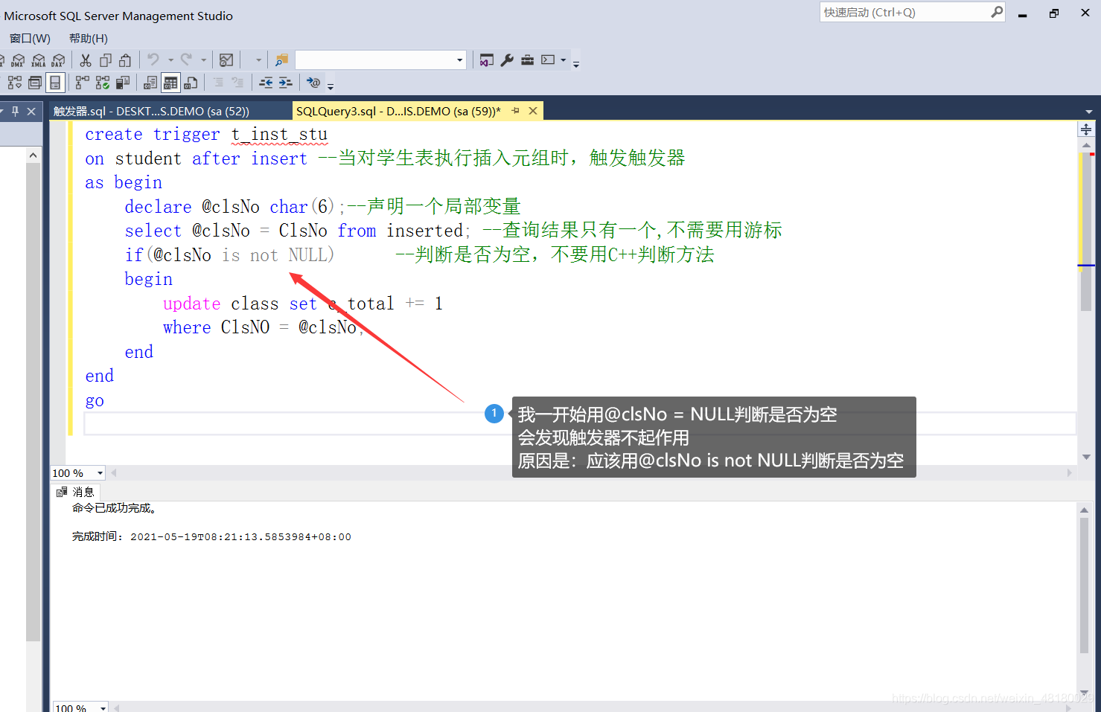Click include live query statistics icon
Viewport: 1101px width, 712px height.
(x=103, y=83)
